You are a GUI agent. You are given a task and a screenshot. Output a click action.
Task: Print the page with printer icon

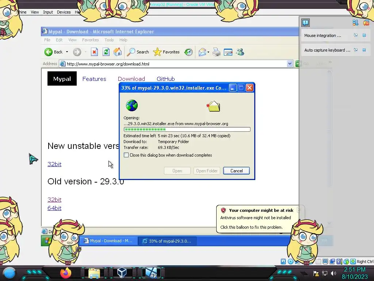pyautogui.click(x=217, y=52)
